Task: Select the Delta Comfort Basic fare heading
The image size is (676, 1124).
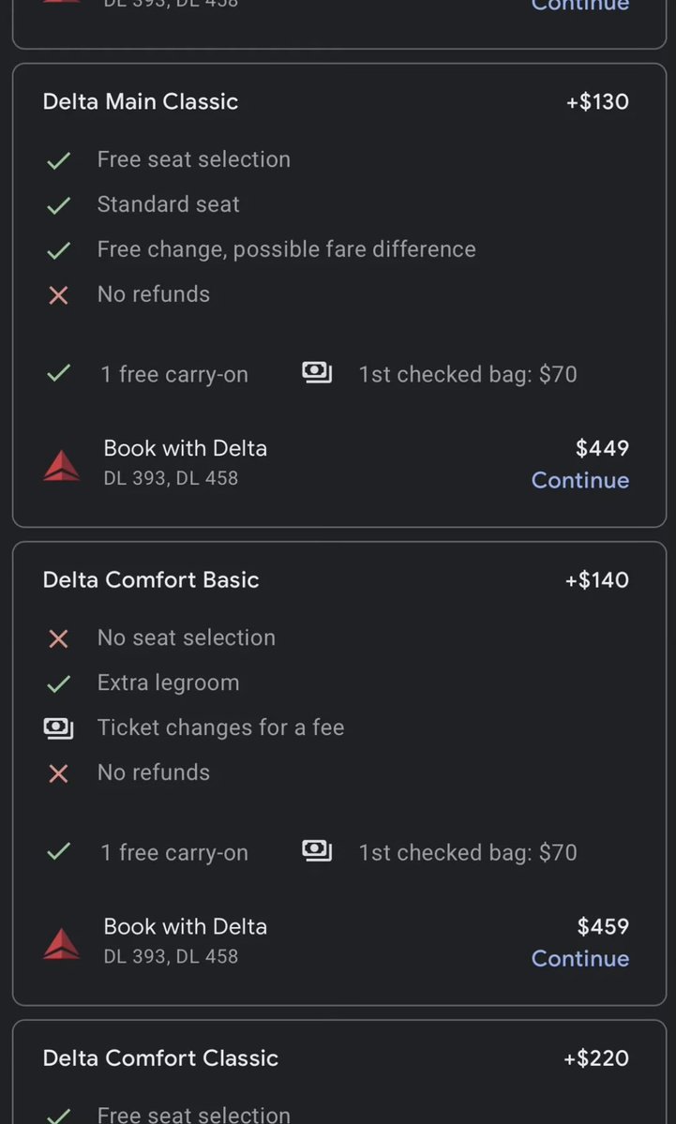Action: tap(151, 580)
